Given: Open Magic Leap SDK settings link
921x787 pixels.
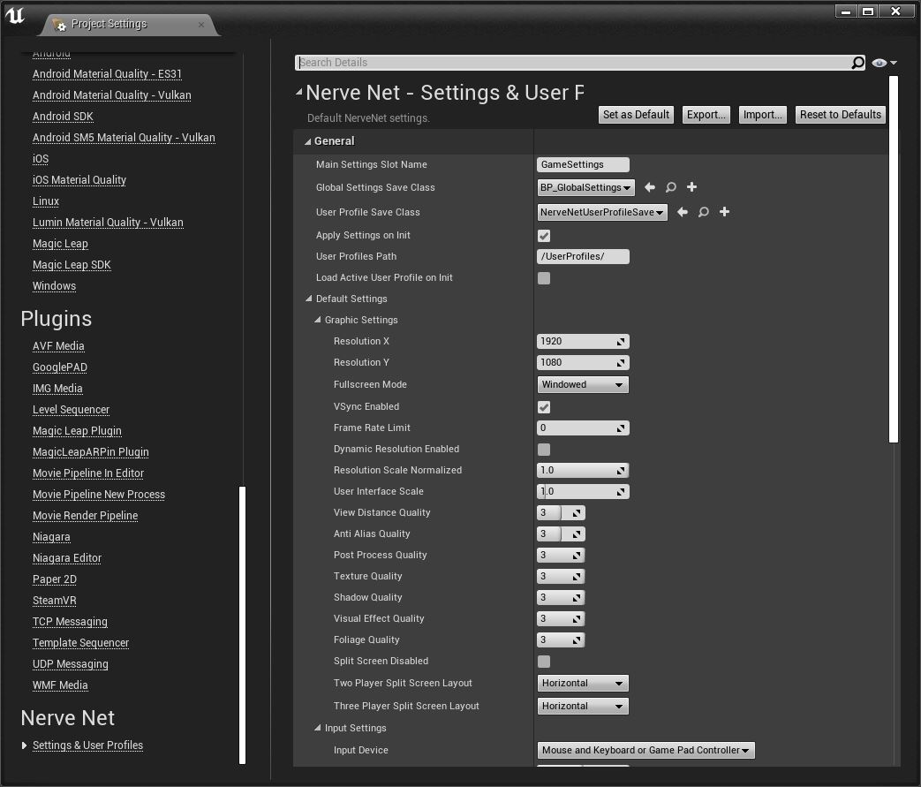Looking at the screenshot, I should (x=72, y=264).
